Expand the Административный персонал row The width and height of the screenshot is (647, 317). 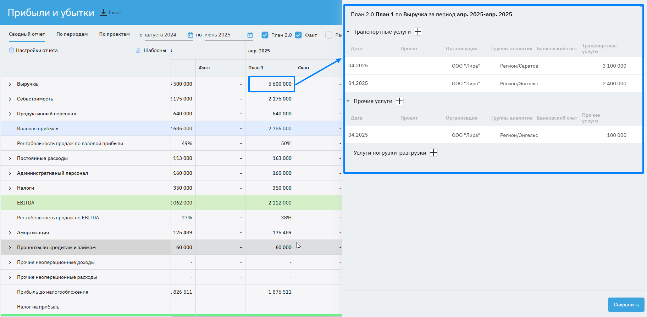pyautogui.click(x=10, y=173)
